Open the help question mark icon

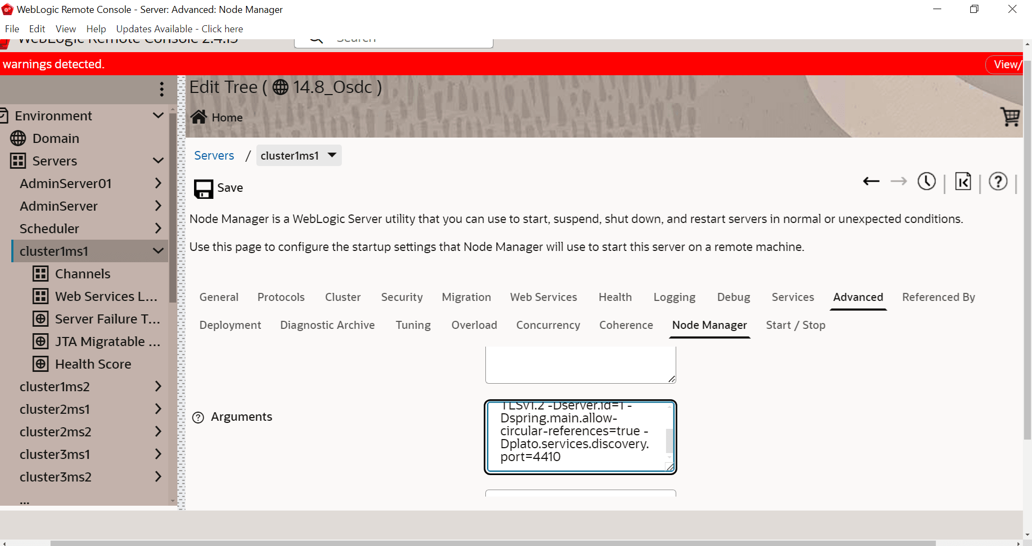click(x=998, y=182)
